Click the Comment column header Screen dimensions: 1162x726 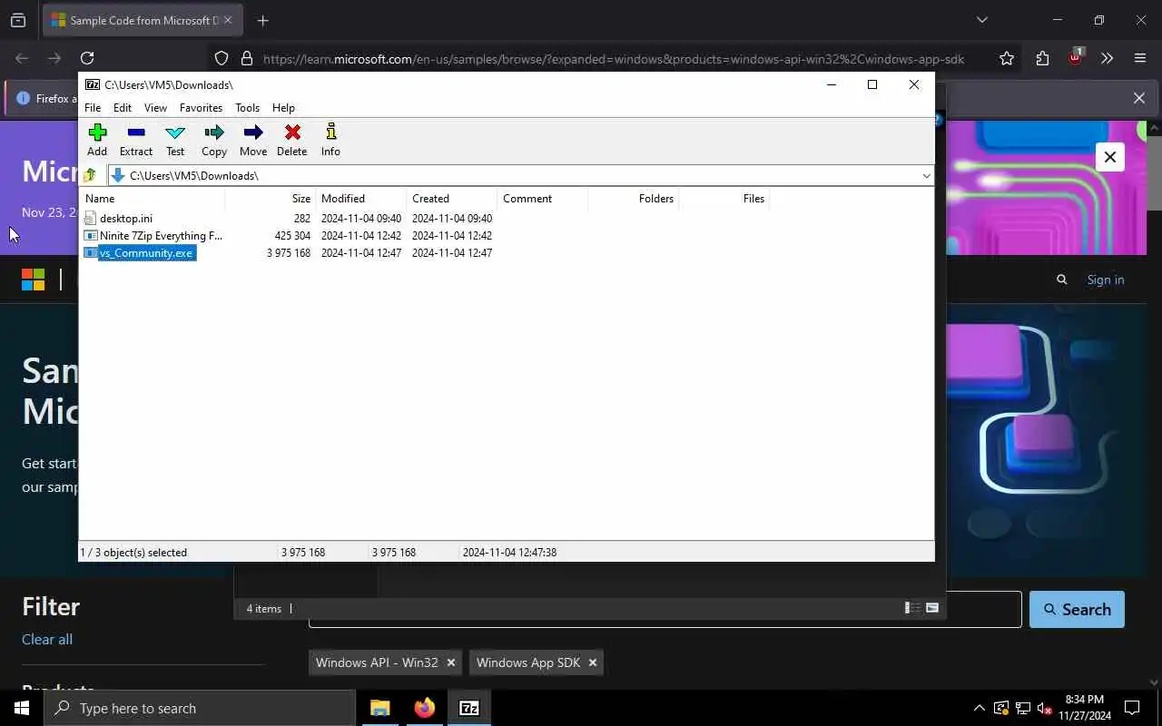tap(542, 199)
